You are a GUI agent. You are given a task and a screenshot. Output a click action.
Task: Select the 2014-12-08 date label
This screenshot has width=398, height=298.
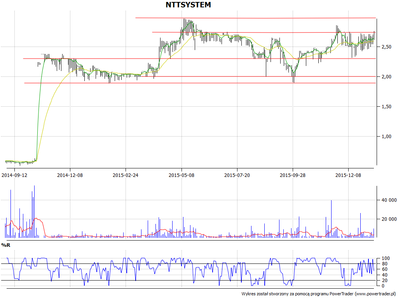pos(70,175)
